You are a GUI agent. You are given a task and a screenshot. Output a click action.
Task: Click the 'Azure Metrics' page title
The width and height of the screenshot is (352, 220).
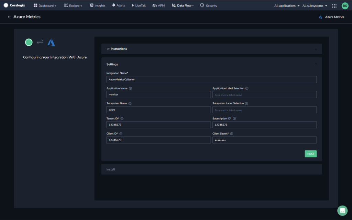pos(27,17)
